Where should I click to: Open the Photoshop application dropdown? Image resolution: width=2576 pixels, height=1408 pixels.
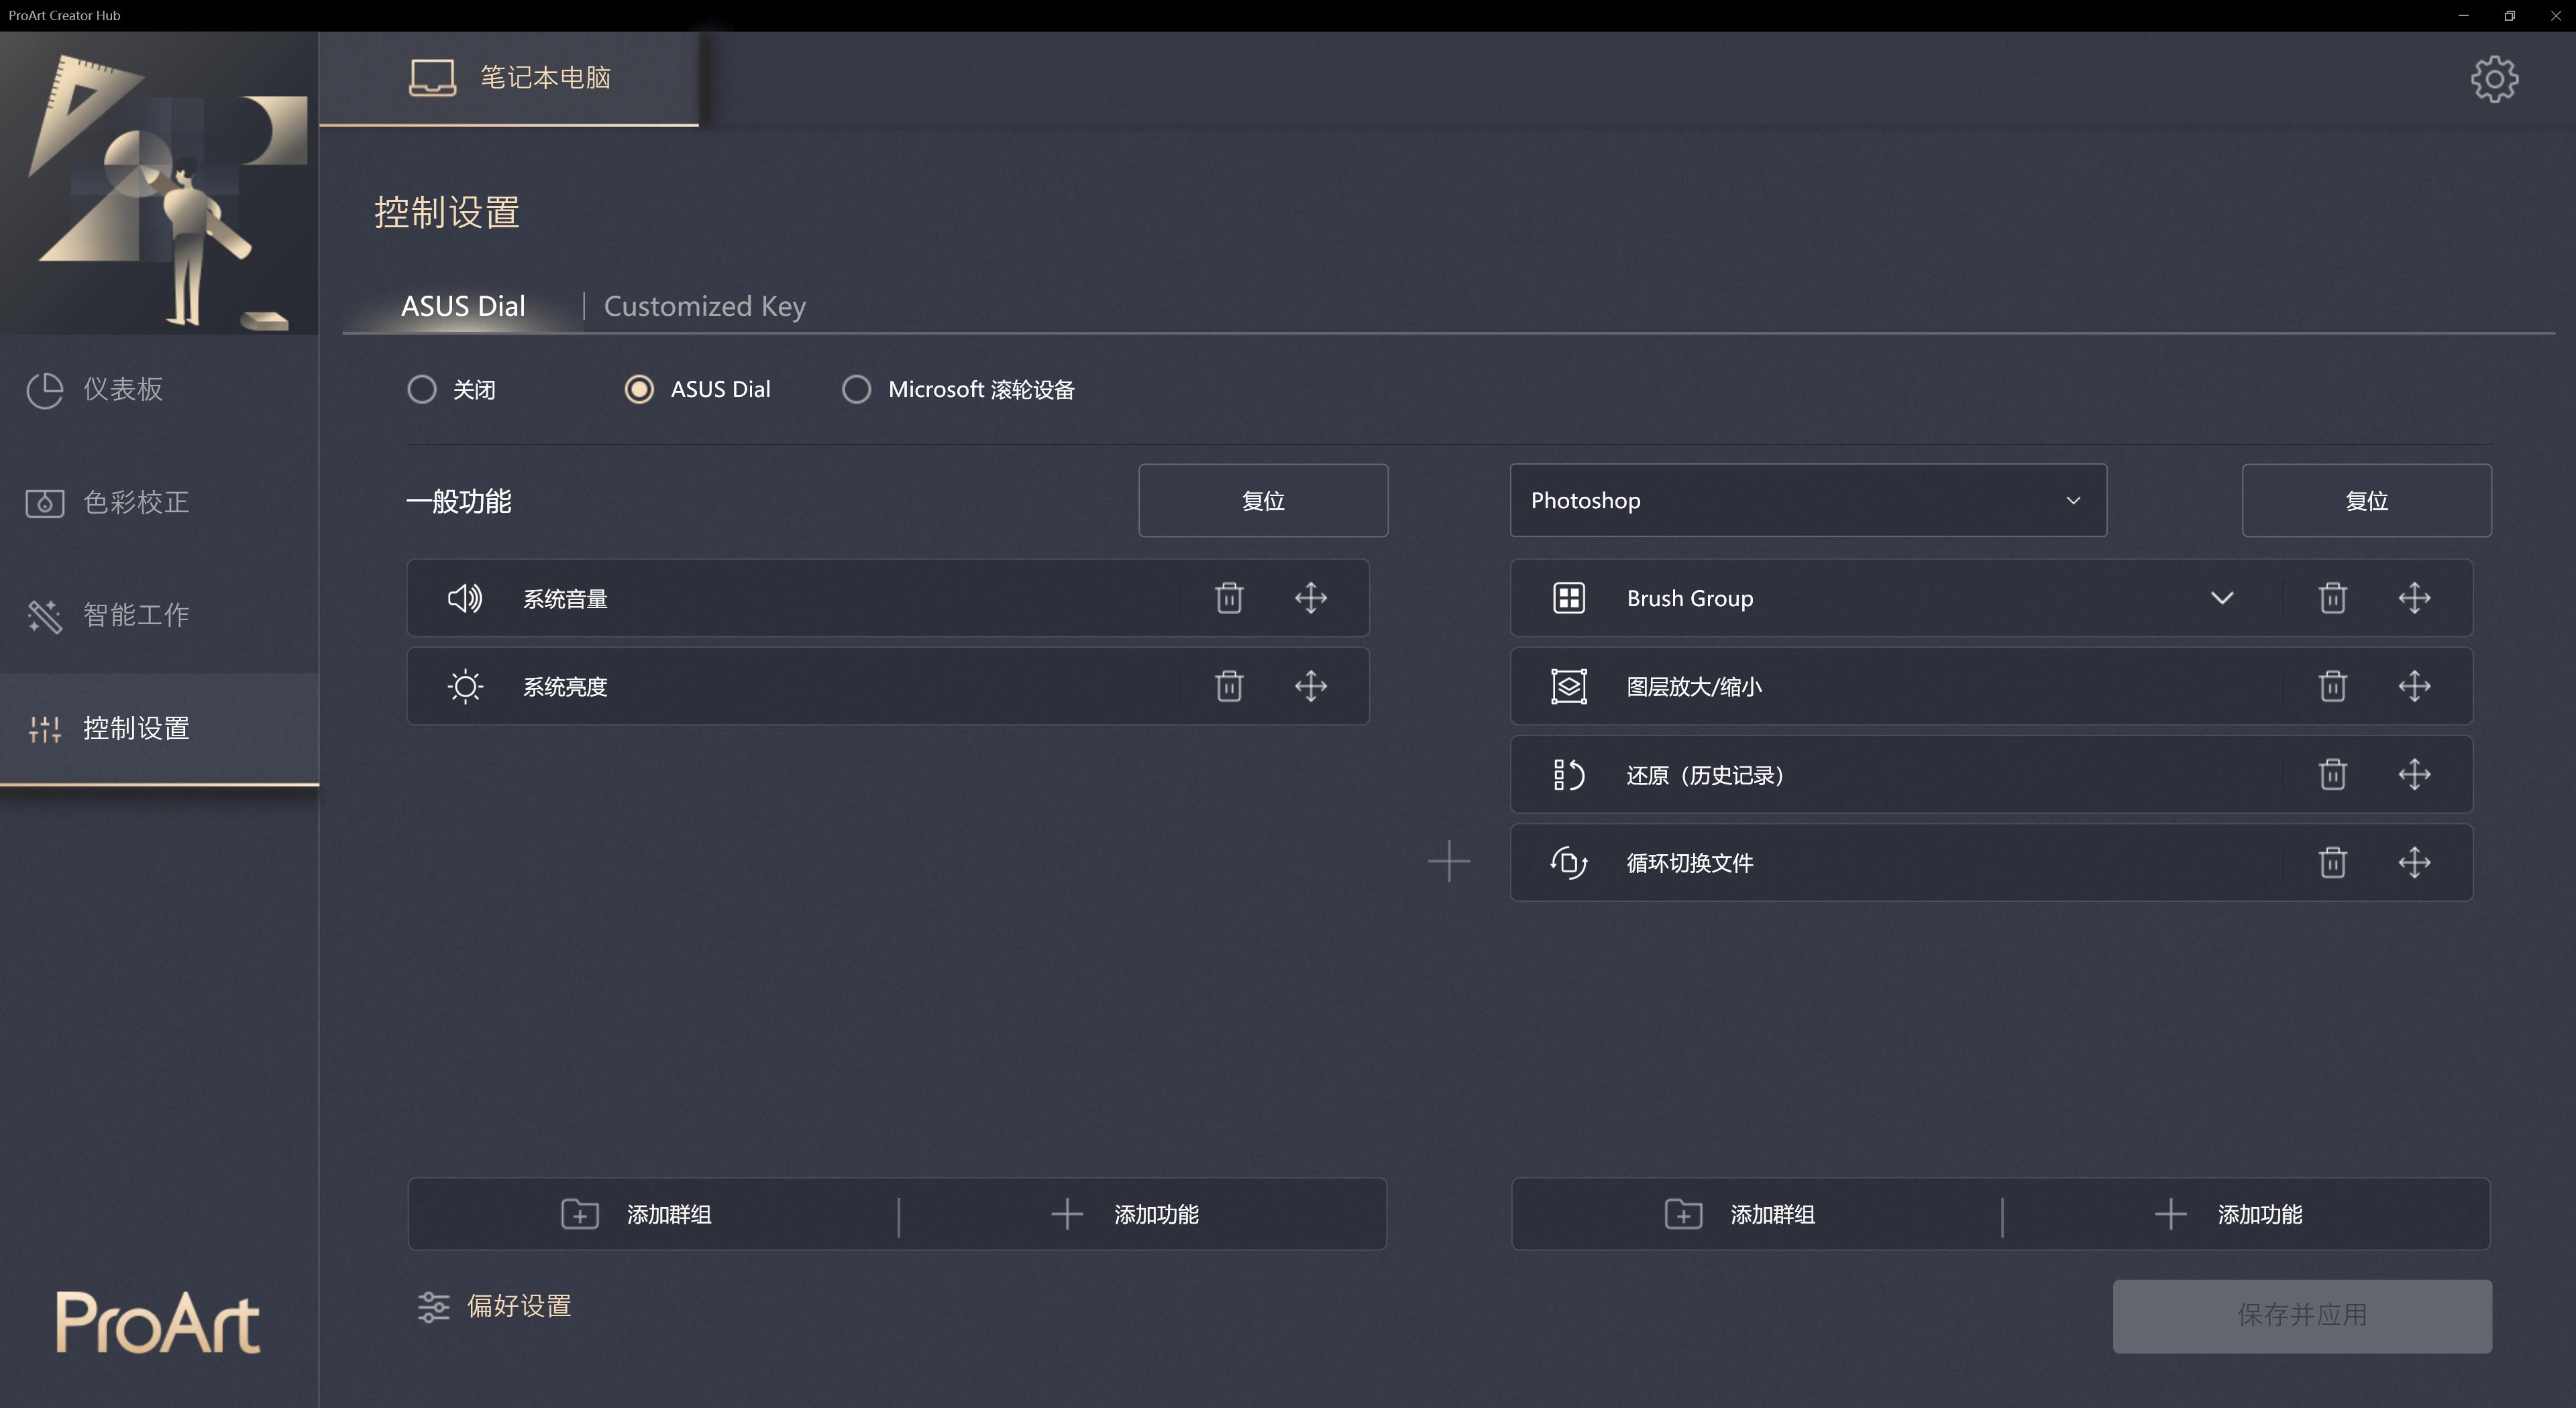click(1807, 501)
